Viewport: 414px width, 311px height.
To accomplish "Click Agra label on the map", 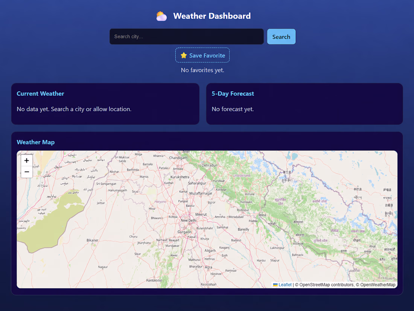I will [209, 267].
